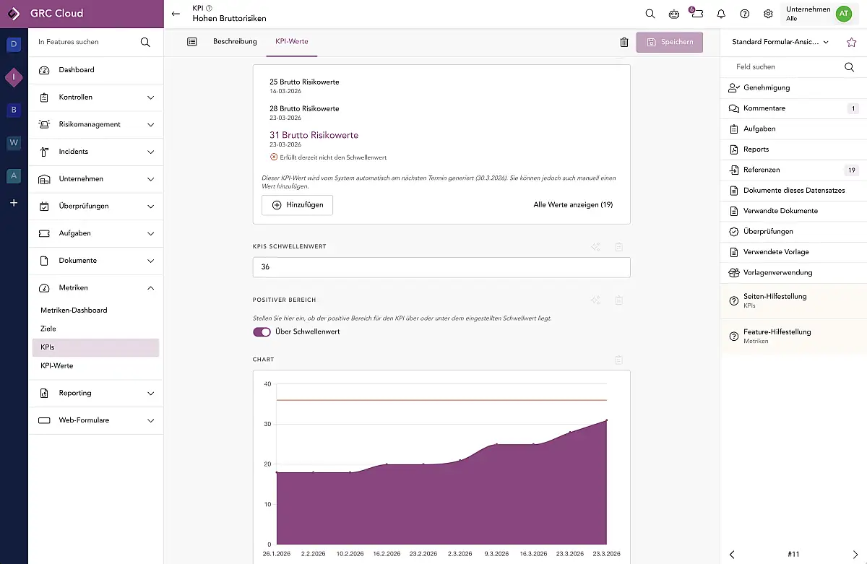Click Alle Werte anzeigen (19) link

pos(573,205)
